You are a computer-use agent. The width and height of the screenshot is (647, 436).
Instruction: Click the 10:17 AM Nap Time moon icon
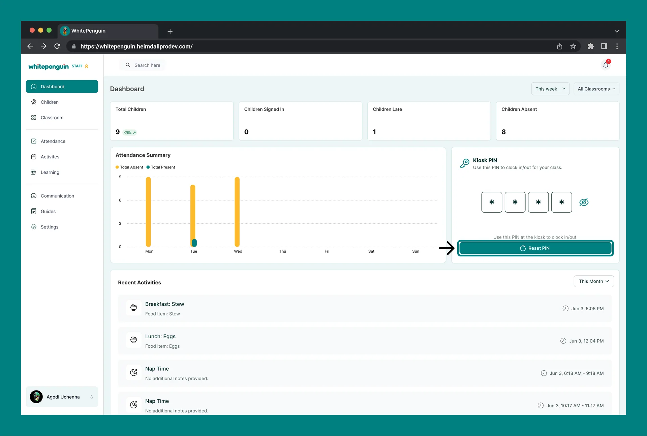[134, 404]
